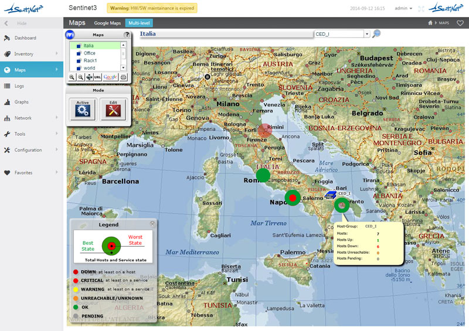Click the faded red marker near Rimini

click(x=265, y=131)
